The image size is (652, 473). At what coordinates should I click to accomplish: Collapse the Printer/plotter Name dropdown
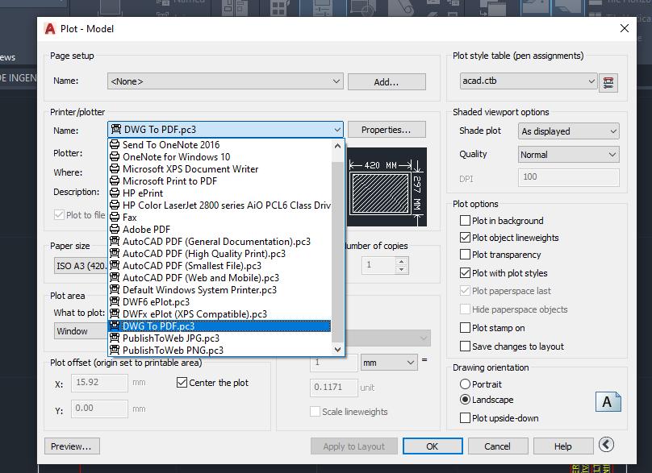[225, 130]
